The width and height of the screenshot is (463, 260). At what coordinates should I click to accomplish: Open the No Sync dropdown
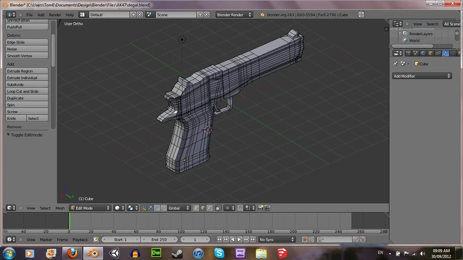pos(277,239)
